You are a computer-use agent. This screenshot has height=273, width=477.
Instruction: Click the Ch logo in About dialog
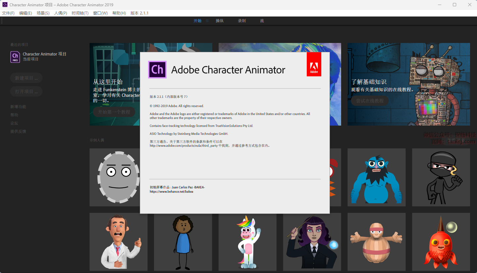[x=157, y=69]
